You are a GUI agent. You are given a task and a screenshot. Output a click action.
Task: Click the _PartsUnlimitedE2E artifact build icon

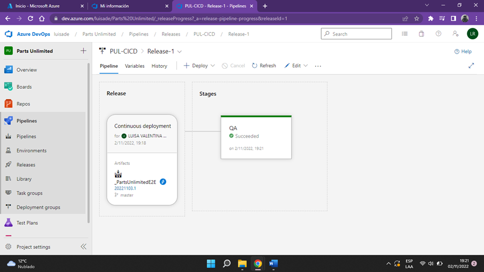(x=118, y=174)
